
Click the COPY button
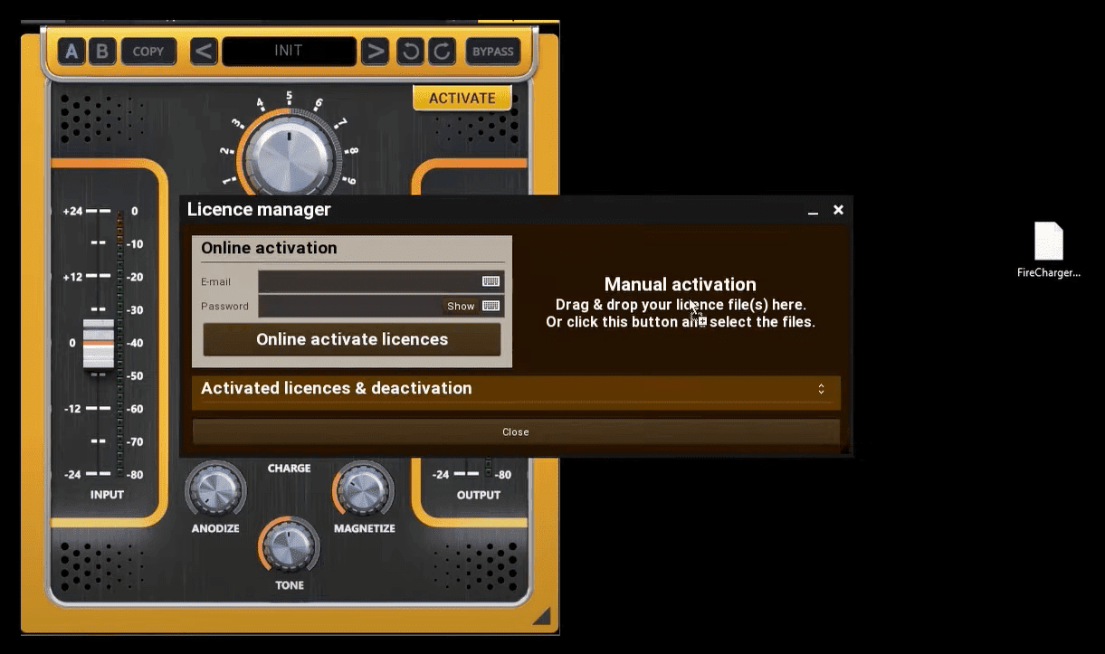click(148, 52)
